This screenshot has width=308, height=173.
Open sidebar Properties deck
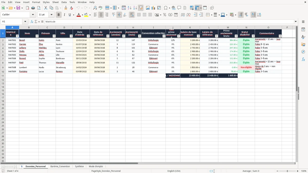coord(303,29)
